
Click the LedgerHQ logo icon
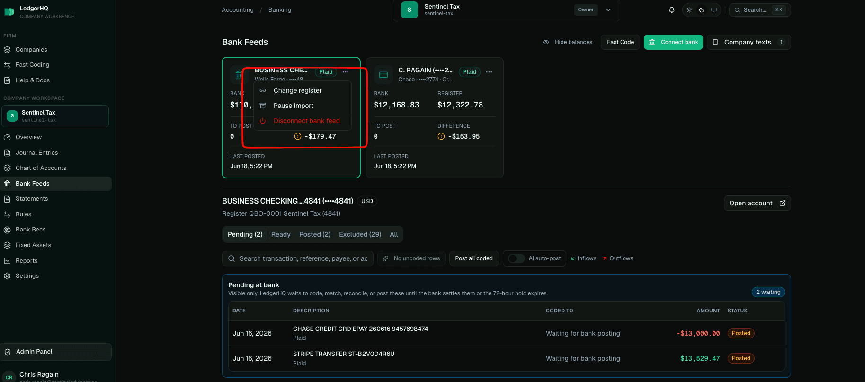tap(9, 12)
